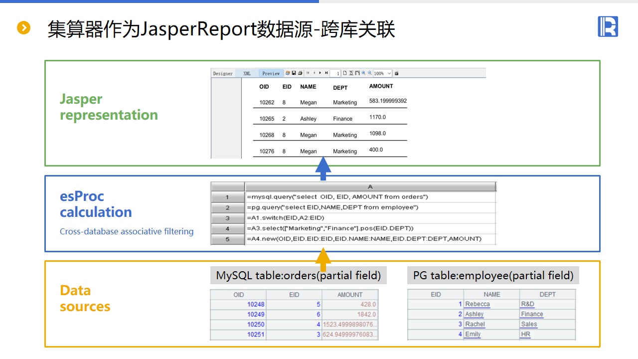Open the Designer tab in Jasper
Viewport: 638px width, 359px height.
(x=223, y=73)
